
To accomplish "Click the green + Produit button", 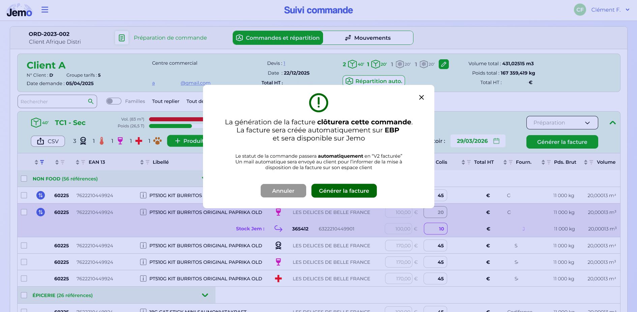I will point(185,141).
